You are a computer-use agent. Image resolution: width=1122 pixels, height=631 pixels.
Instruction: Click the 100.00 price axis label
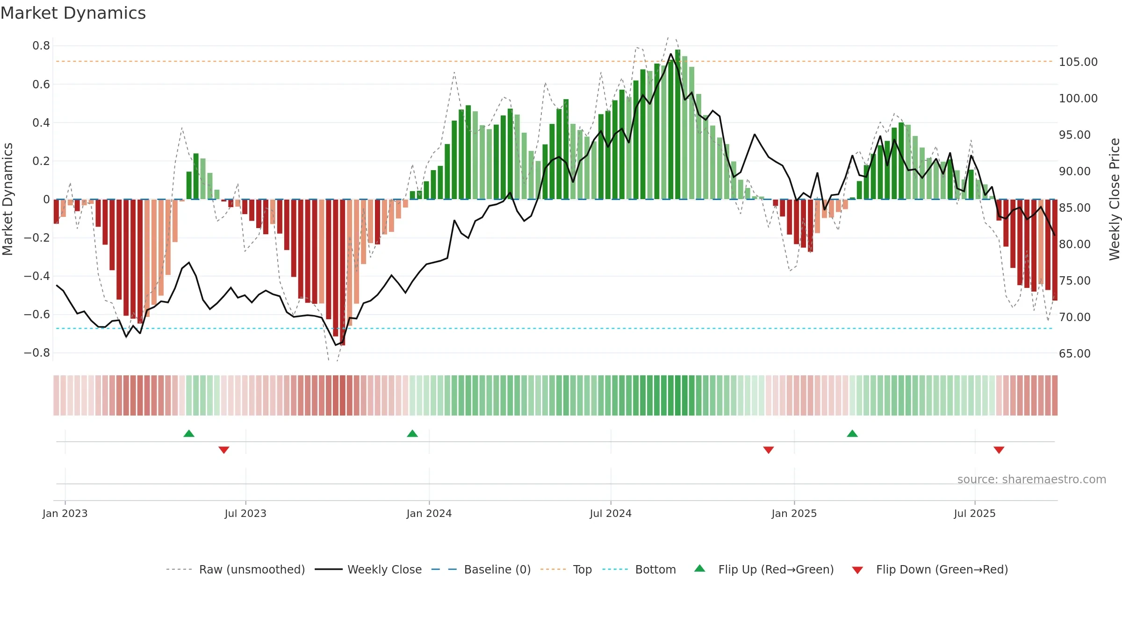(1078, 98)
